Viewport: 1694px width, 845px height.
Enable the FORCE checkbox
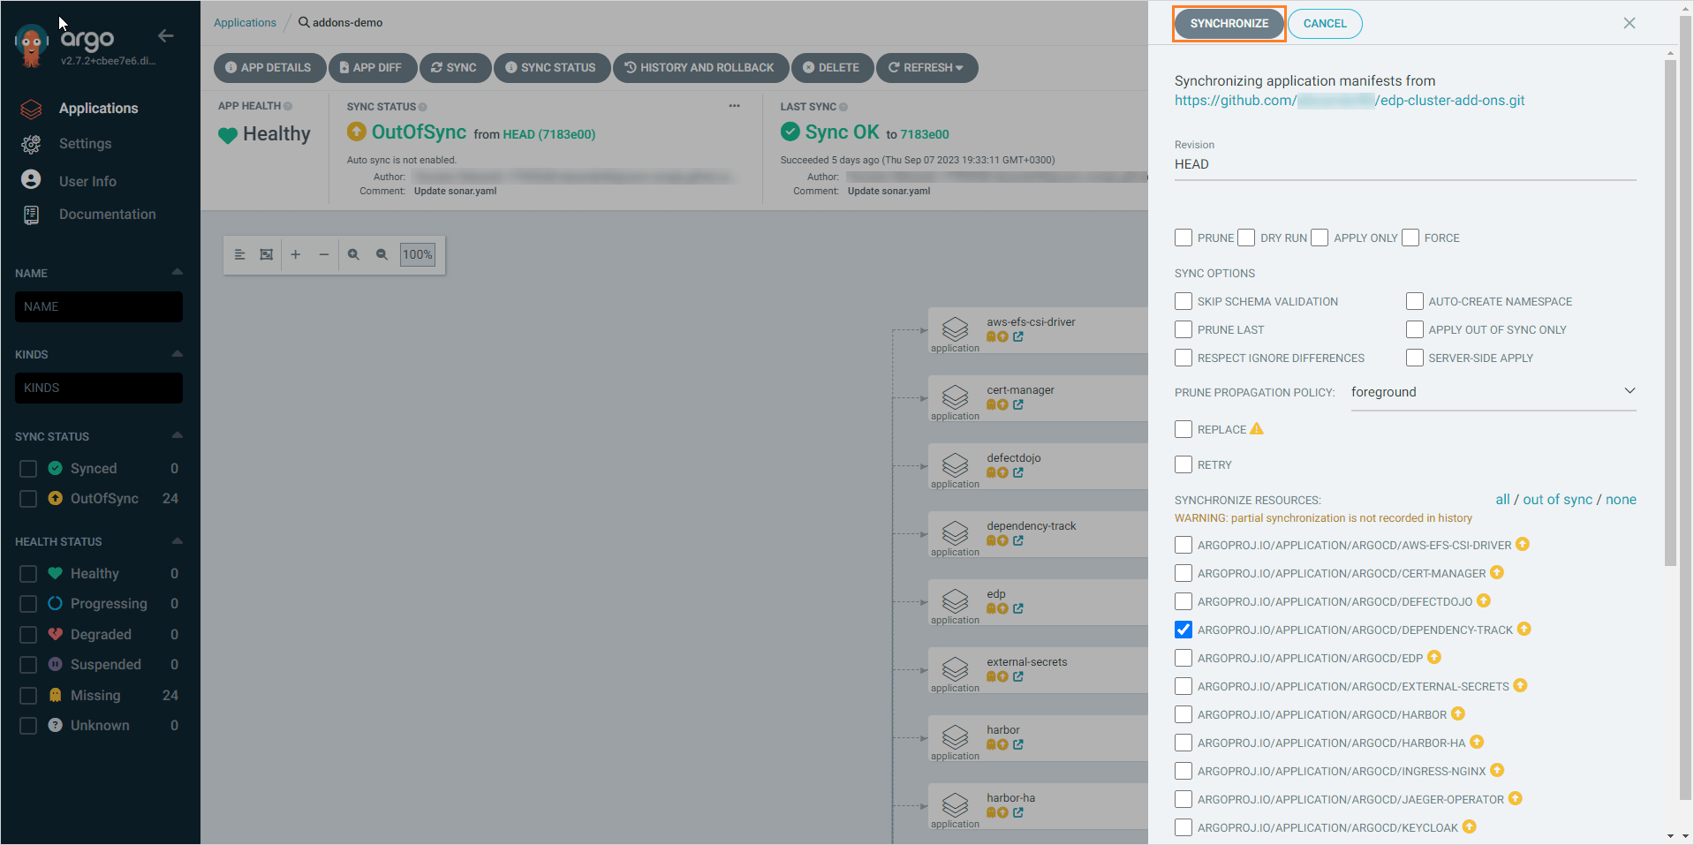(1410, 238)
